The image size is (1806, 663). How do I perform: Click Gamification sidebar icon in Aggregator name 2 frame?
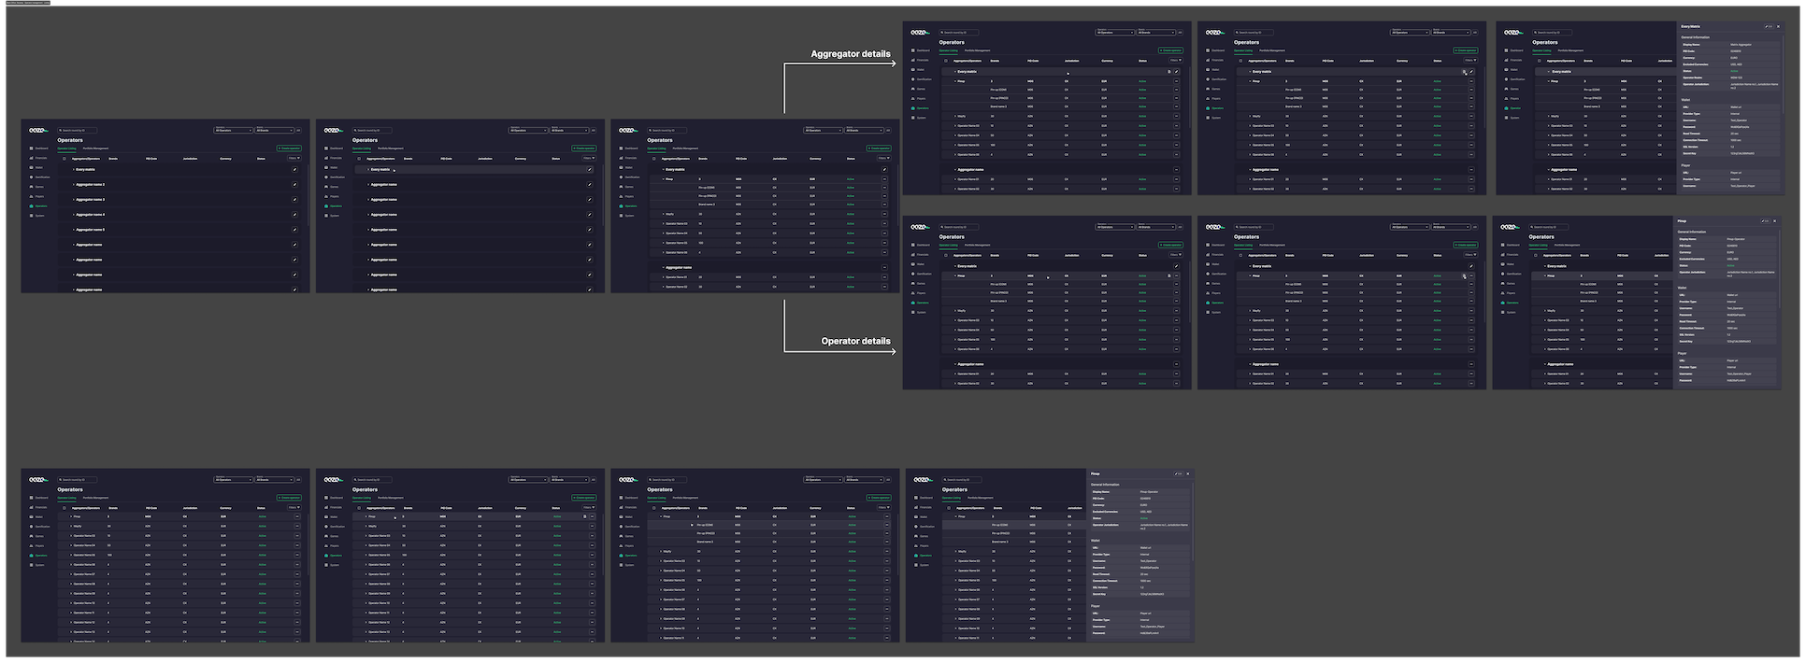coord(31,177)
